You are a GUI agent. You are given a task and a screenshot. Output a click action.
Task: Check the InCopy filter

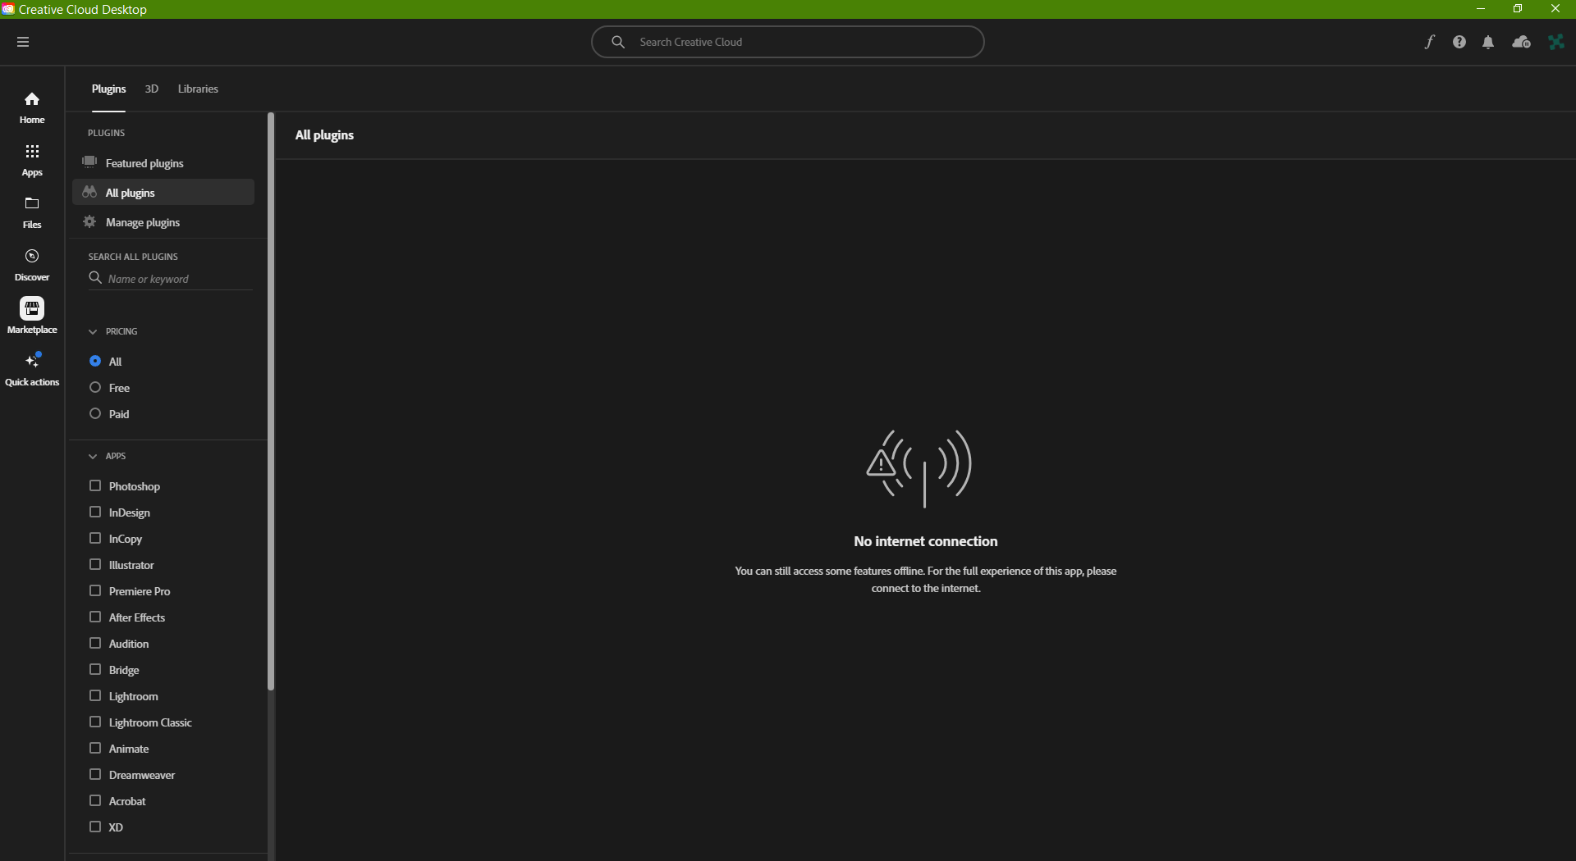[95, 538]
